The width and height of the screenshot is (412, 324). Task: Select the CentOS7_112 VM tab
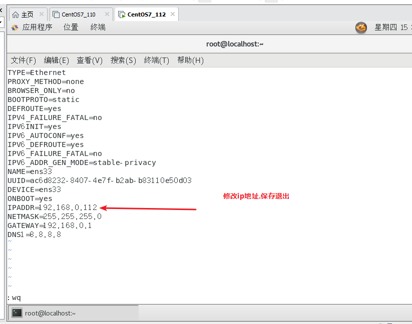[146, 14]
